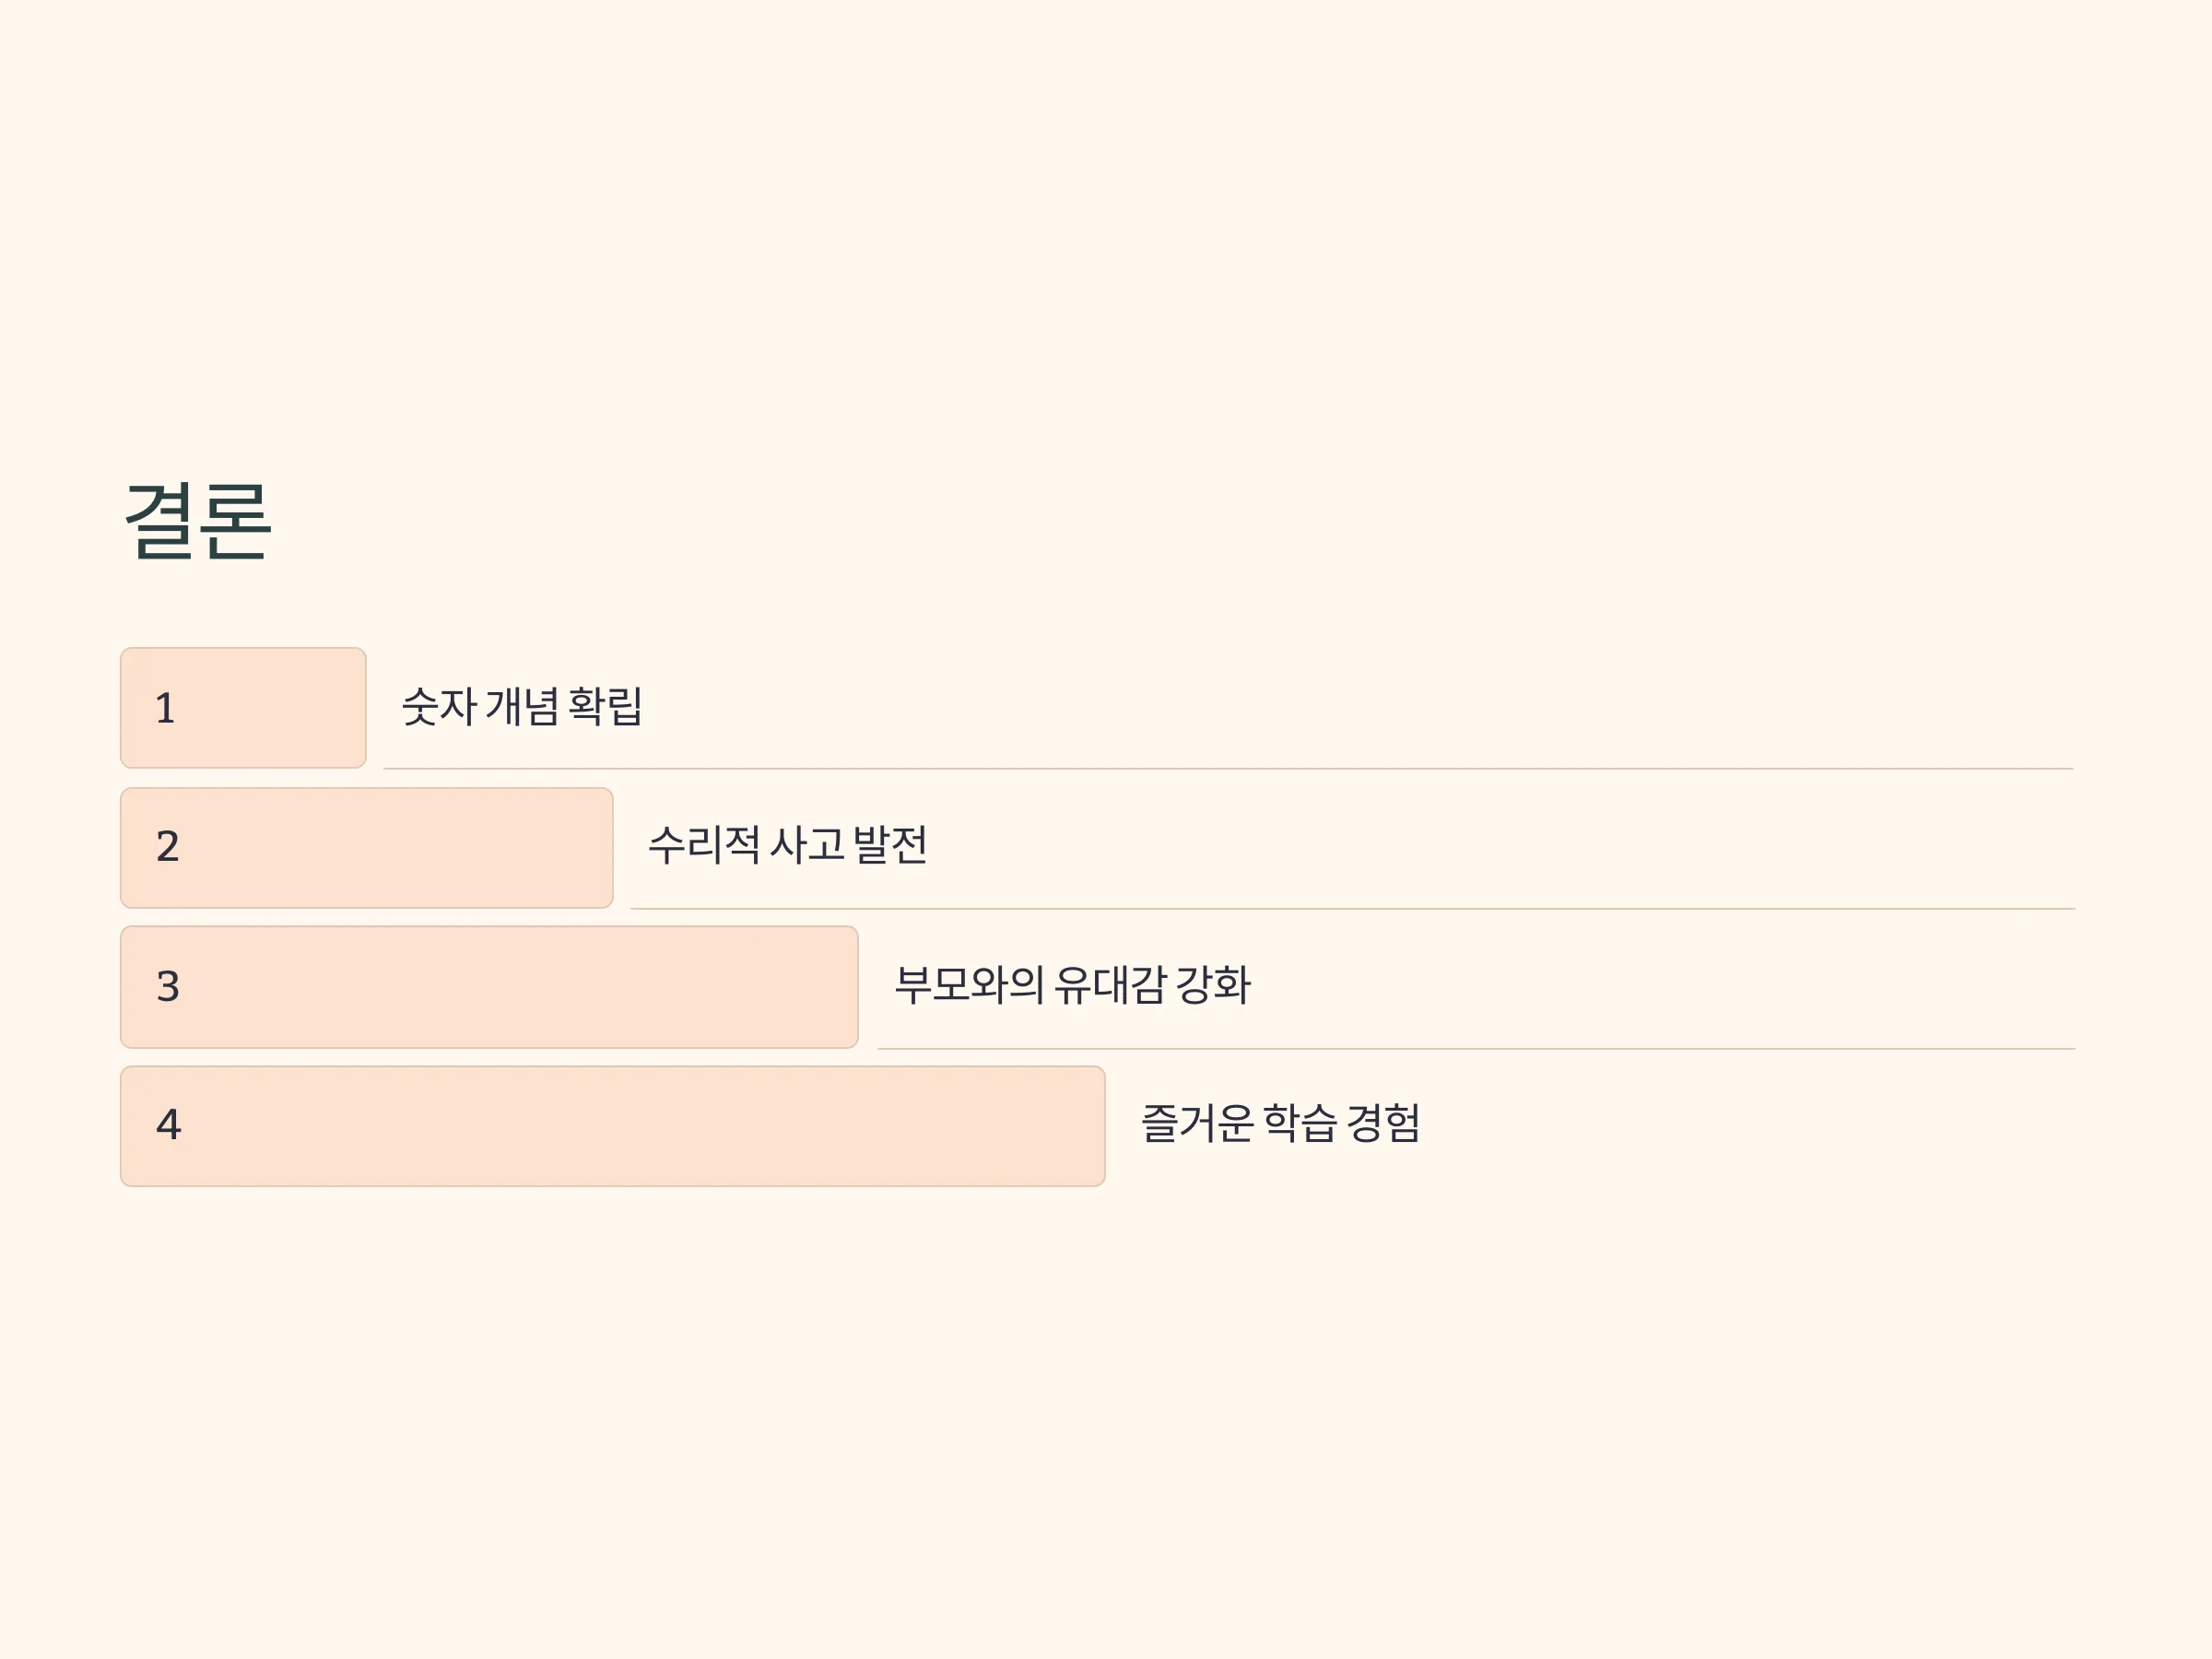The width and height of the screenshot is (2212, 1659).
Task: Select the word 수리적 in the second item
Action: click(704, 845)
